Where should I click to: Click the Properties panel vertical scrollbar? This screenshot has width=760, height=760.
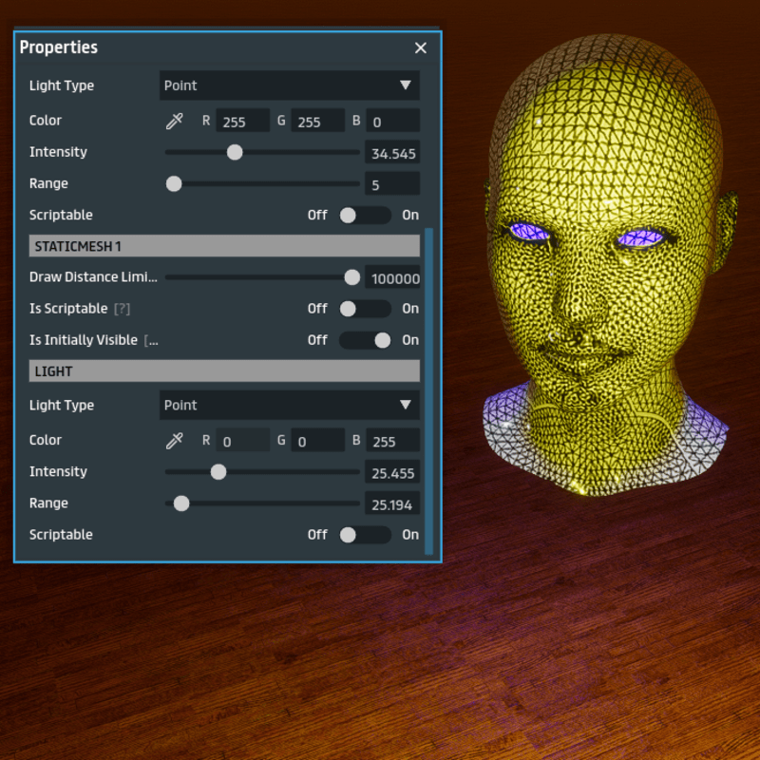point(429,389)
